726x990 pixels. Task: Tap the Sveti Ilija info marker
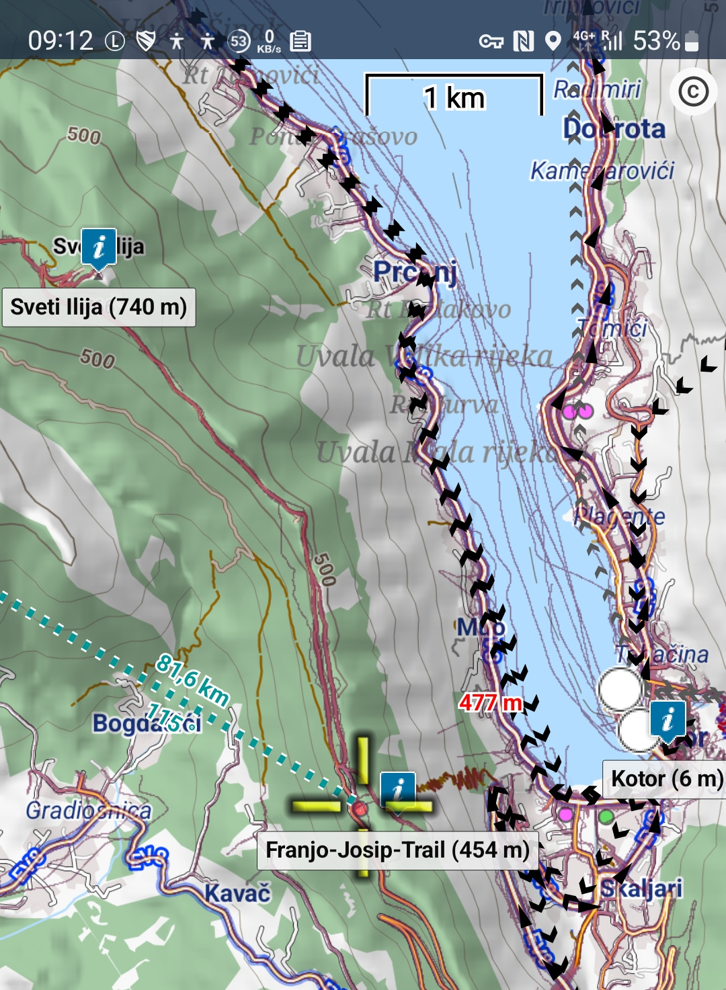point(99,249)
